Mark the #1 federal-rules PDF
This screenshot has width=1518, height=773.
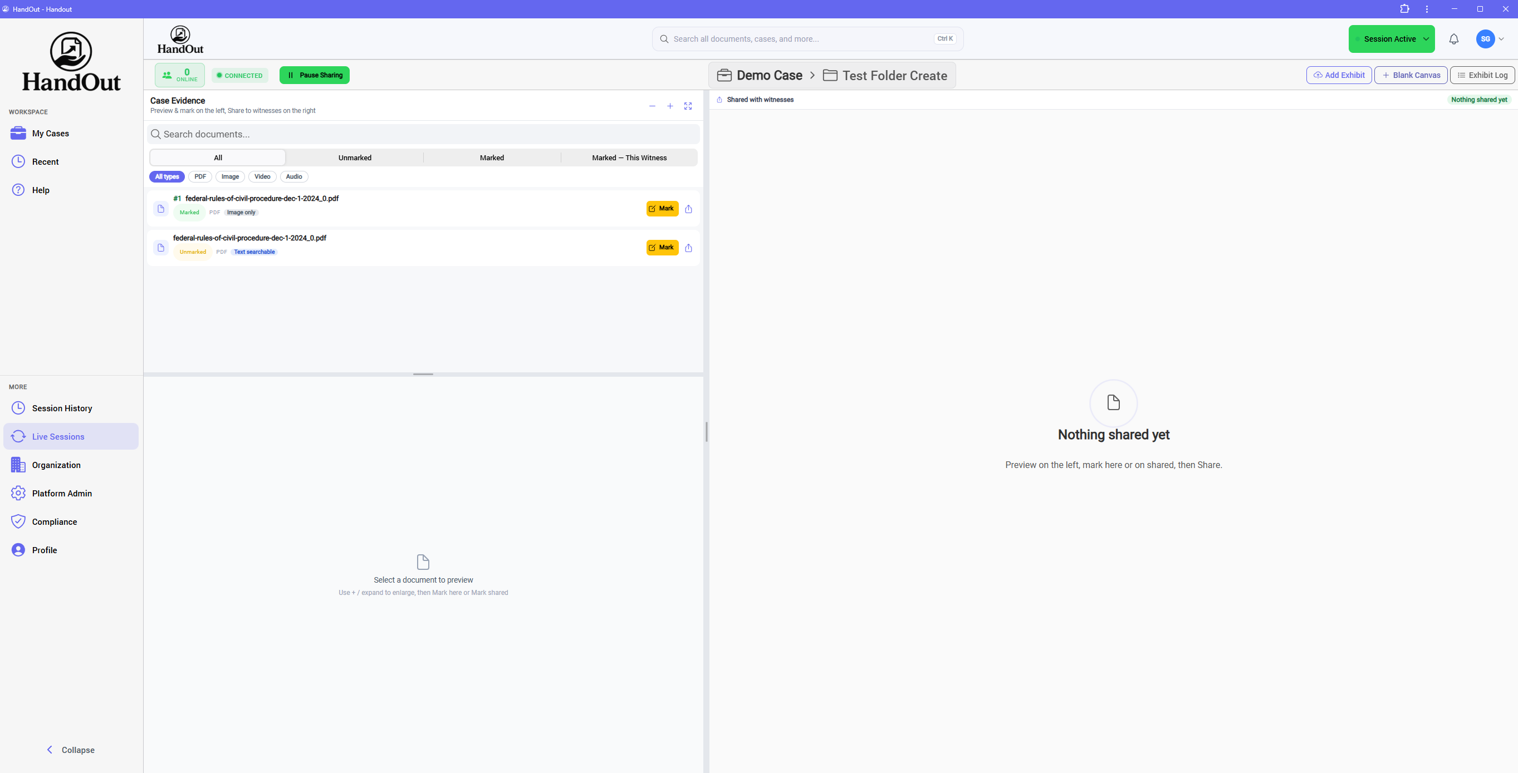(662, 208)
